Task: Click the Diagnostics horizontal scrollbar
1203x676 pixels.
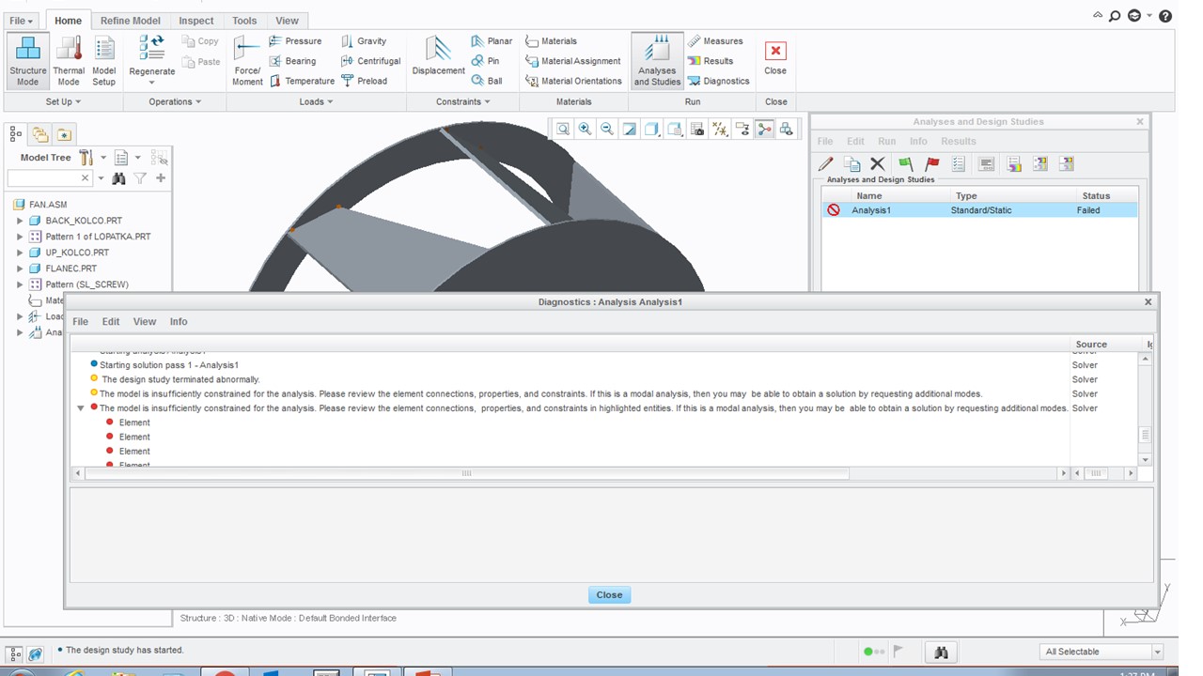Action: (466, 473)
